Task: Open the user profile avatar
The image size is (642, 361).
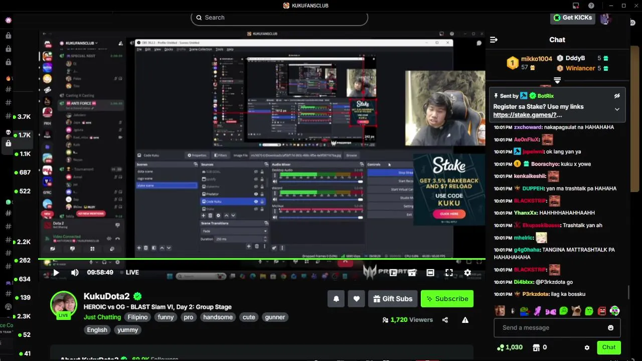Action: [x=605, y=19]
